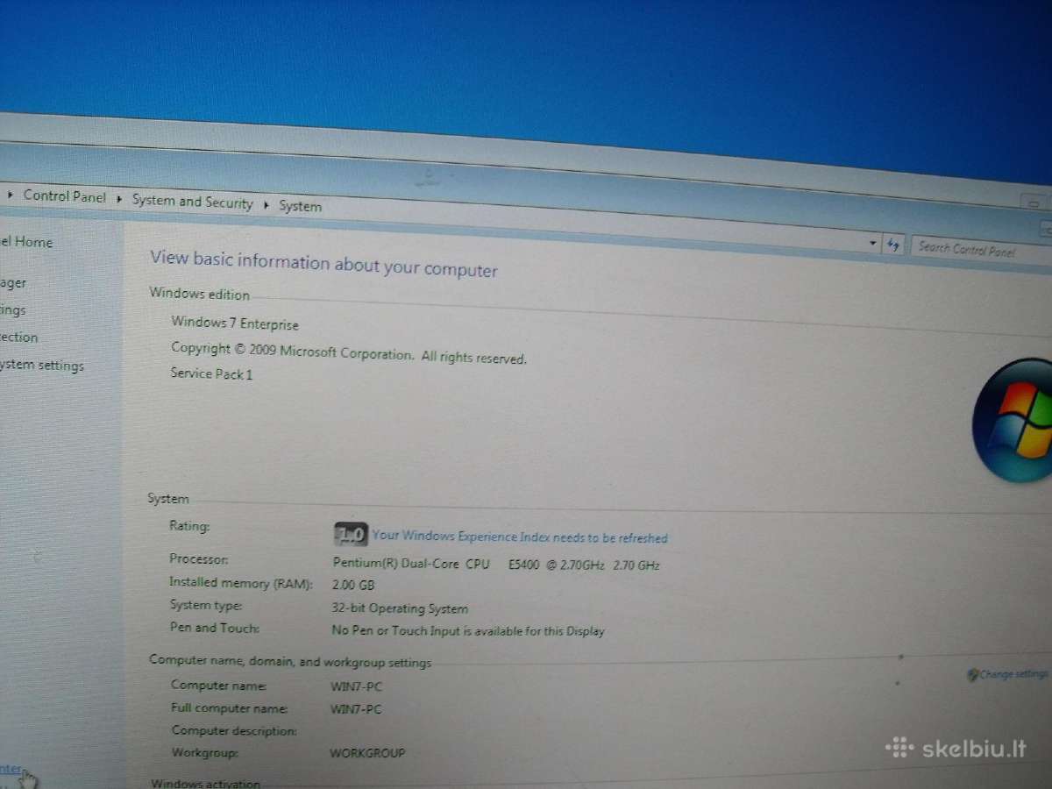
Task: Click the System breadcrumb in address bar
Action: (x=300, y=206)
